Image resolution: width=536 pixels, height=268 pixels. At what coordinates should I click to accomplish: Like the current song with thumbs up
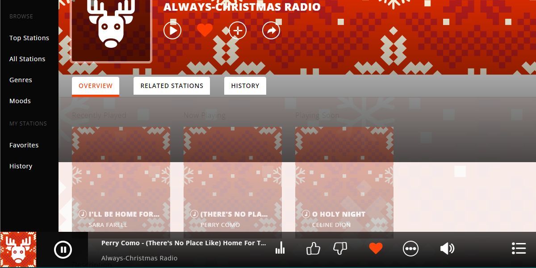[x=313, y=248]
